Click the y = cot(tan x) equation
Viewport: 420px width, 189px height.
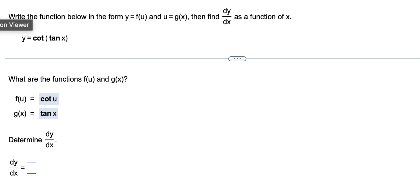tap(45, 38)
